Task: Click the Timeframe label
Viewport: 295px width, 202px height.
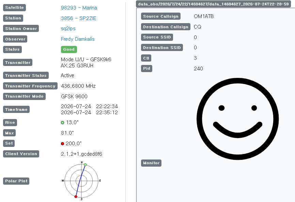Action: (16, 110)
